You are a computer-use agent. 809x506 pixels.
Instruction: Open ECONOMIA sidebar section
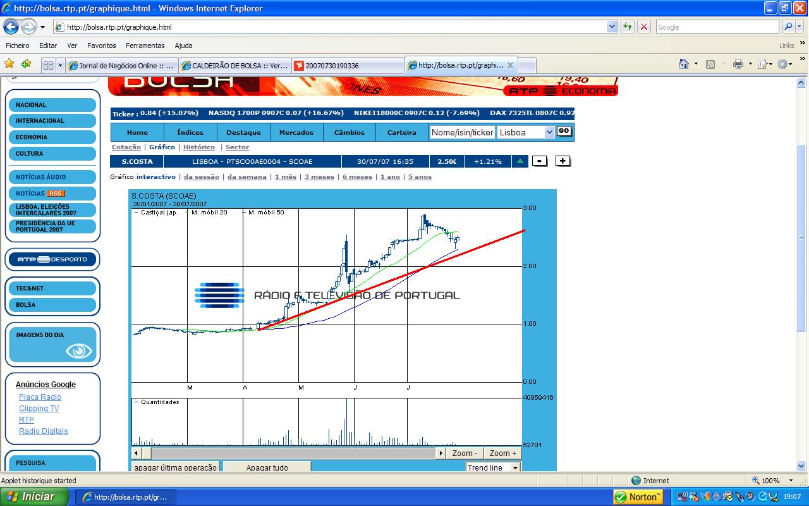tap(52, 137)
